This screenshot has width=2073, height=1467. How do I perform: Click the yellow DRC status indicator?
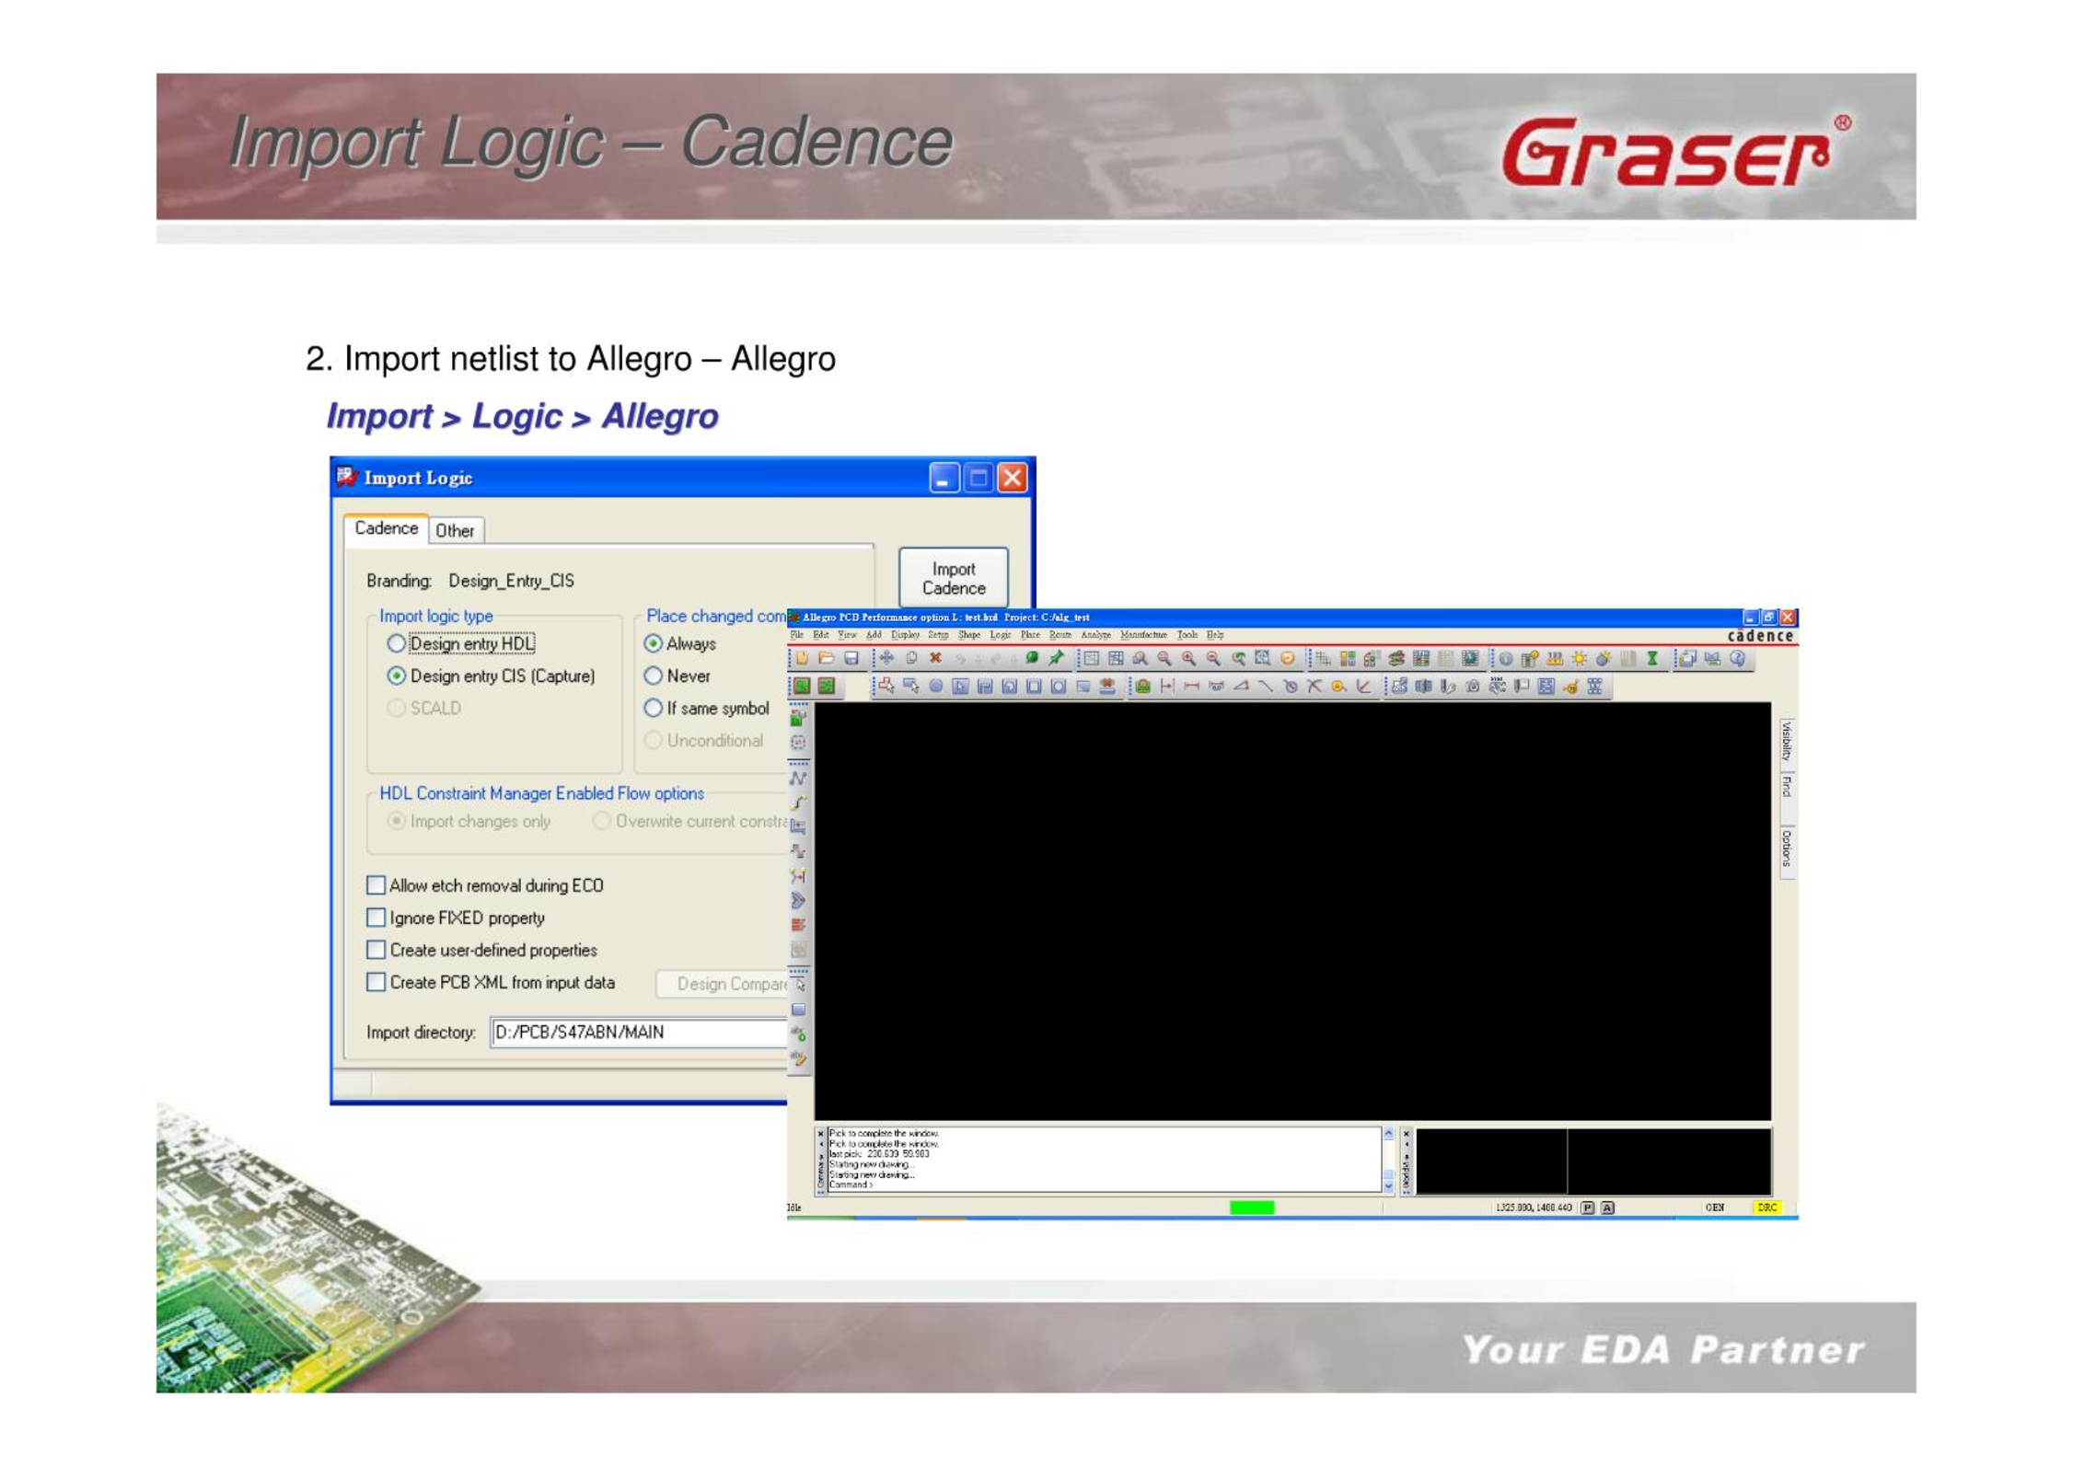click(x=1766, y=1207)
